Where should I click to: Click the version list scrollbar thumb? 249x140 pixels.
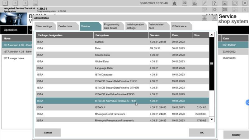click(x=212, y=64)
